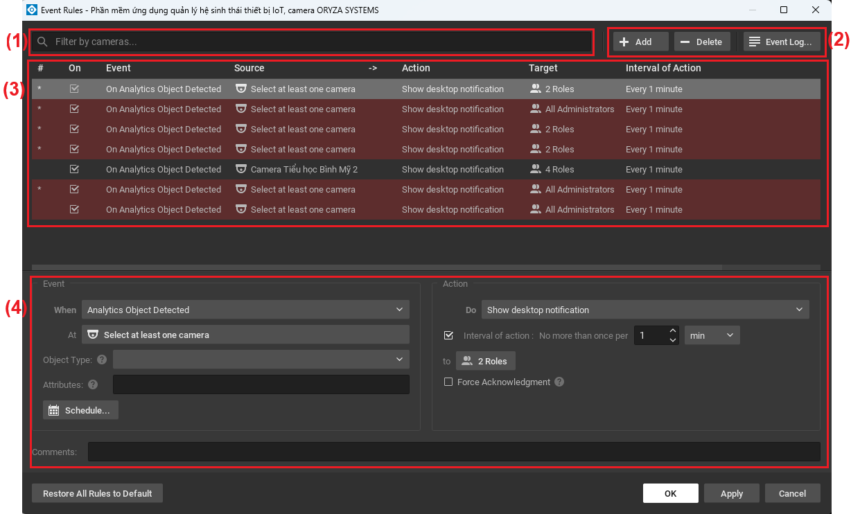Image resolution: width=851 pixels, height=514 pixels.
Task: Open the When event type dropdown
Action: pyautogui.click(x=245, y=310)
